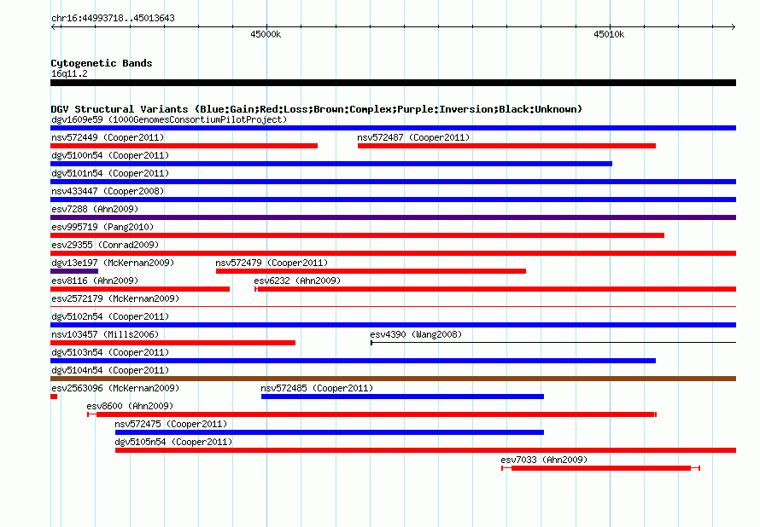The image size is (760, 527).
Task: Select the blue nsv572485 gain bar
Action: [x=402, y=397]
